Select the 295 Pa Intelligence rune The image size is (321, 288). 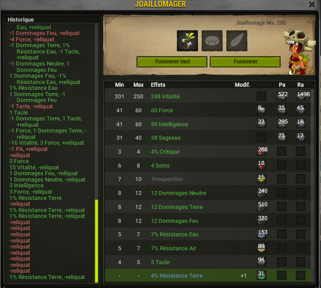[282, 124]
